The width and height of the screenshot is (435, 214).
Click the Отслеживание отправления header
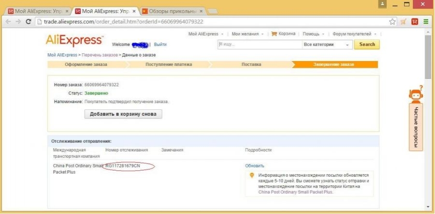[x=81, y=141]
